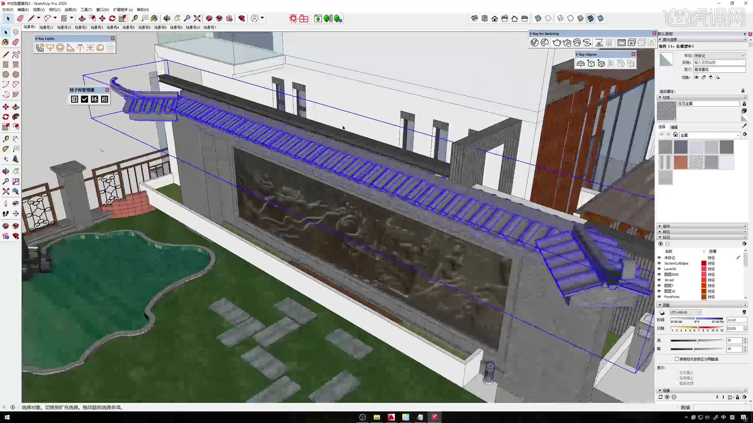Screen dimensions: 753x423
Task: Show the V-Ray Frame Buffer
Action: point(621,43)
